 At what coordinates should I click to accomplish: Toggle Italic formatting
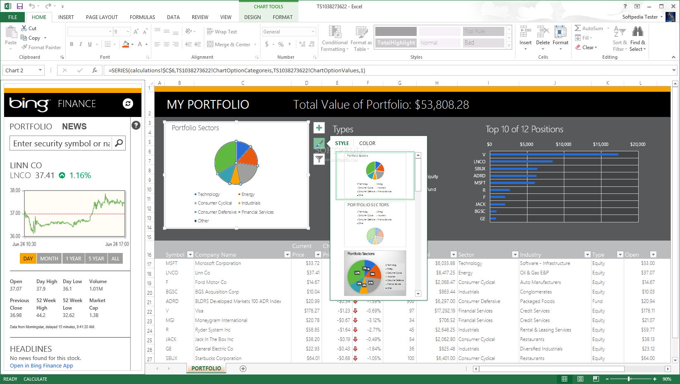pyautogui.click(x=81, y=44)
